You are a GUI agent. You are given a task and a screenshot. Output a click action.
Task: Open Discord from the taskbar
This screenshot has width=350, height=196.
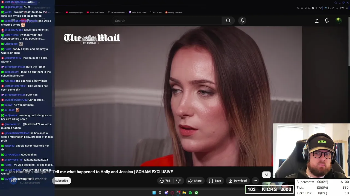(166, 193)
